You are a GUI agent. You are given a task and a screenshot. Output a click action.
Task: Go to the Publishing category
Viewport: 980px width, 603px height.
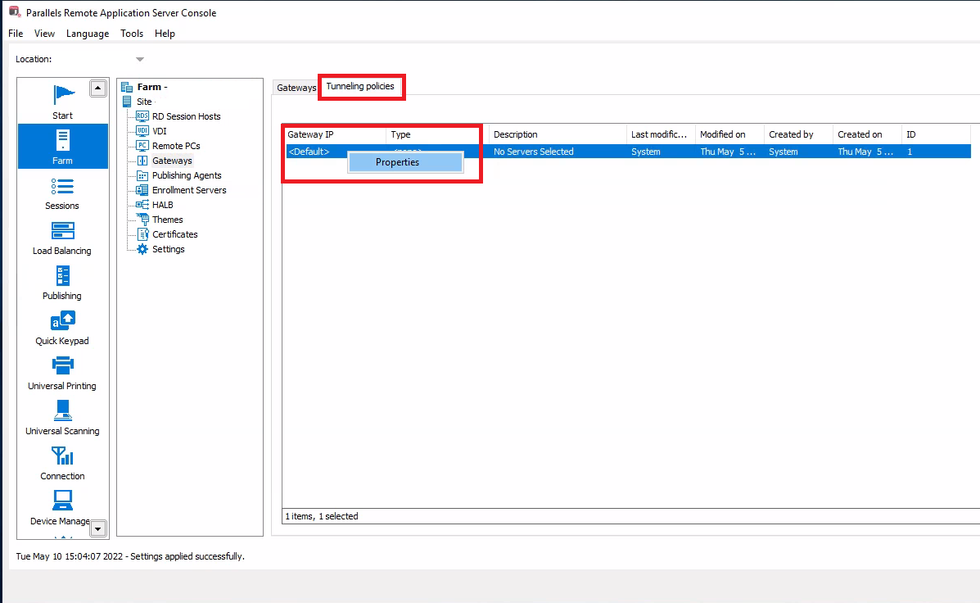62,282
